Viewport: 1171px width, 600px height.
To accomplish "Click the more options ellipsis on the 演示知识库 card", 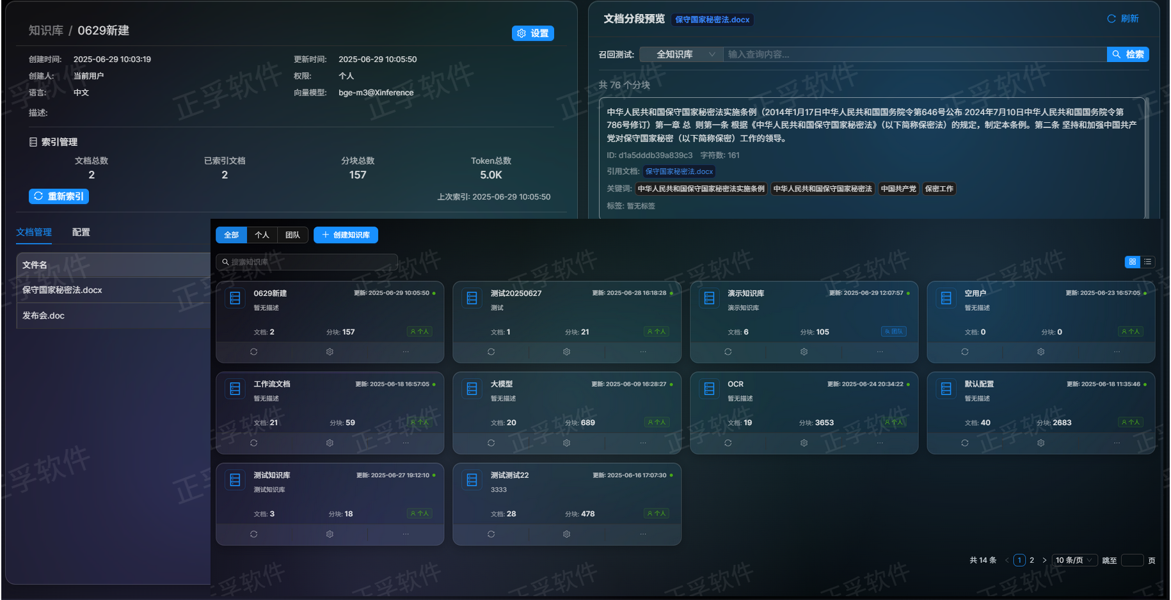I will tap(880, 352).
